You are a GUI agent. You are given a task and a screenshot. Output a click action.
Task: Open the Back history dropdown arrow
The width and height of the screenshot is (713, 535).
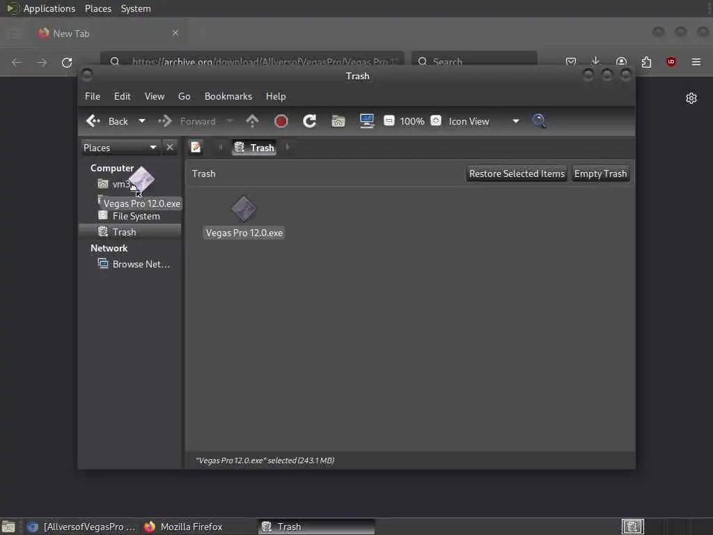142,121
